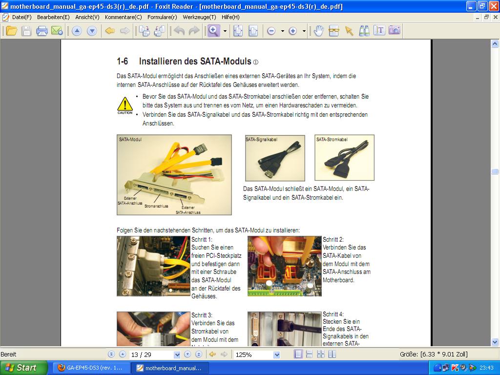Open the Werkzeuge(T) menu
Viewport: 500px width, 375px height.
point(199,17)
